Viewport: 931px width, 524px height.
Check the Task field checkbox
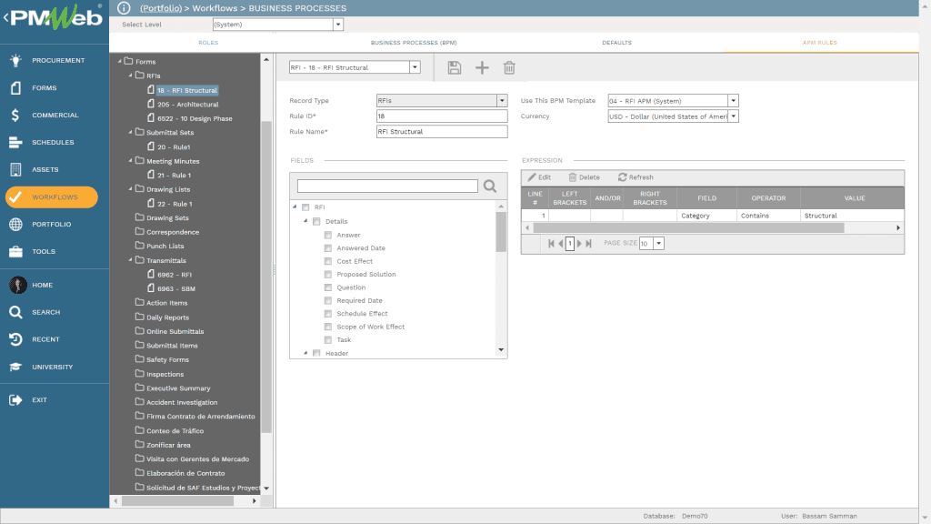pyautogui.click(x=327, y=340)
